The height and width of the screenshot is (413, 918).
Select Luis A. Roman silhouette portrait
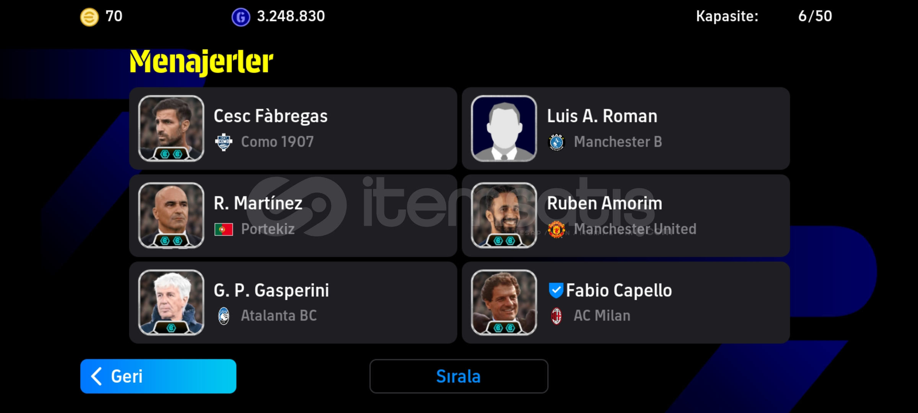pos(504,128)
